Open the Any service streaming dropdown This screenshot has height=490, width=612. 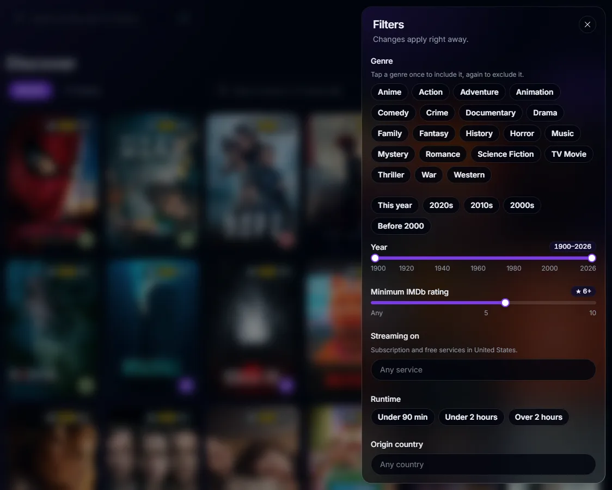pos(483,370)
